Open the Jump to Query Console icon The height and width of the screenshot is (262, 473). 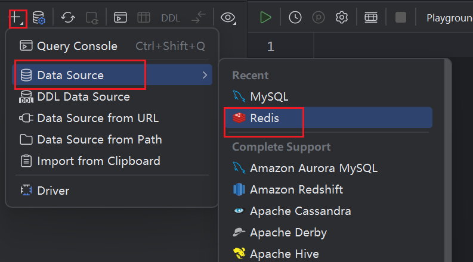point(120,17)
